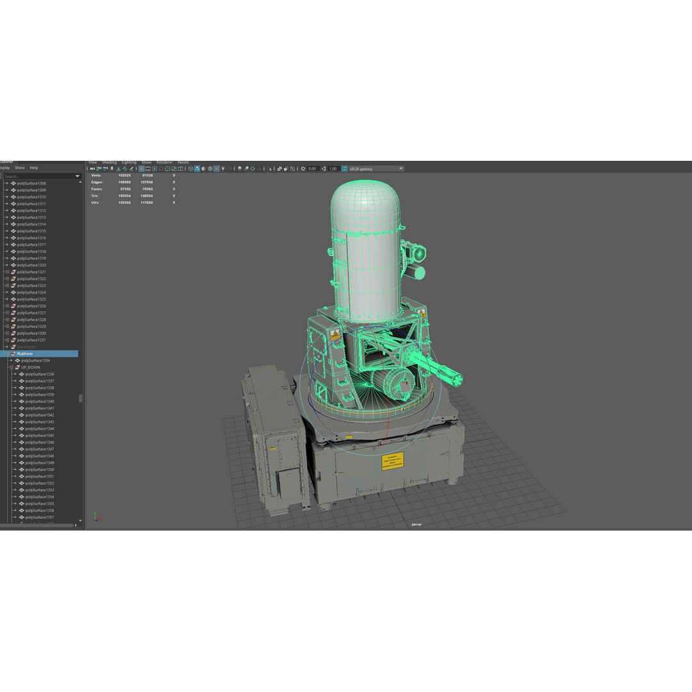Toggle the 2D pan/zoom icon

tap(125, 169)
